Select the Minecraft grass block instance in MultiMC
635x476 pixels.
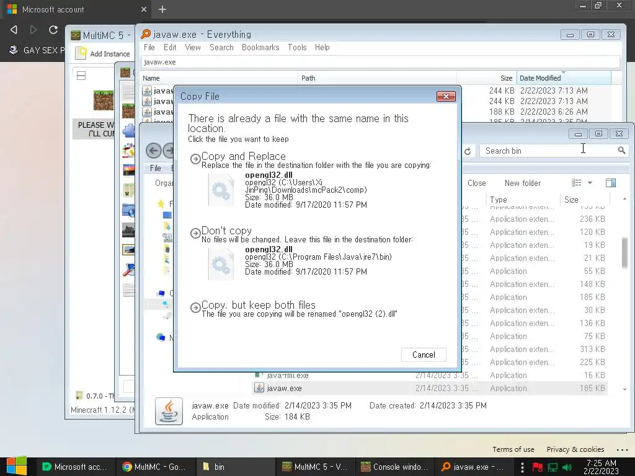(104, 100)
